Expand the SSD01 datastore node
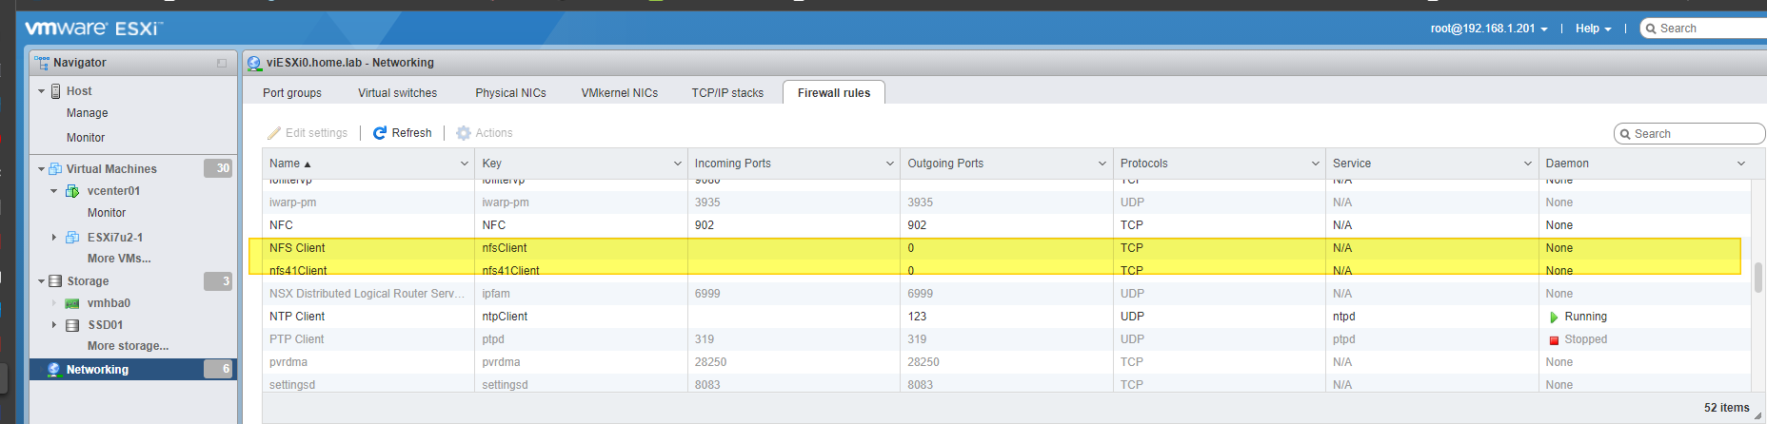The height and width of the screenshot is (424, 1767). pyautogui.click(x=53, y=325)
